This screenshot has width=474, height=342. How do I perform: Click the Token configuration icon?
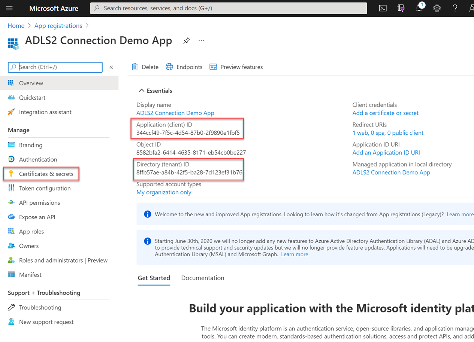[x=11, y=188]
